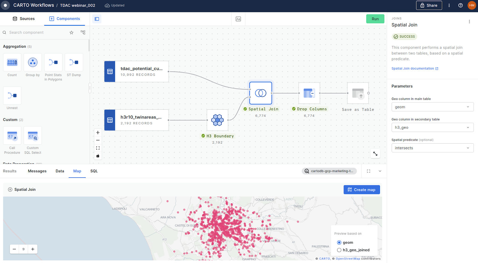478x263 pixels.
Task: Decrease map zoom level with minus
Action: tap(14, 249)
